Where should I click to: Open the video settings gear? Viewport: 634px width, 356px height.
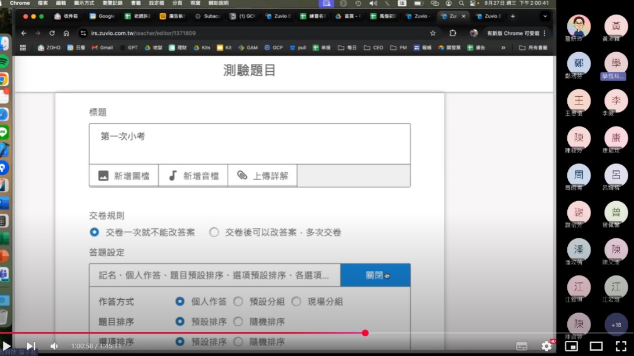pos(546,346)
